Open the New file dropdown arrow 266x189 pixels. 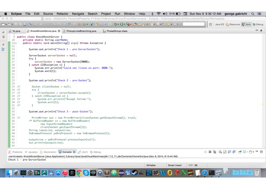coord(6,24)
